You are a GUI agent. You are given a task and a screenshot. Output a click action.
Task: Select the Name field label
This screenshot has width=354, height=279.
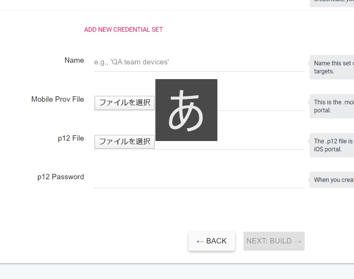pyautogui.click(x=74, y=60)
